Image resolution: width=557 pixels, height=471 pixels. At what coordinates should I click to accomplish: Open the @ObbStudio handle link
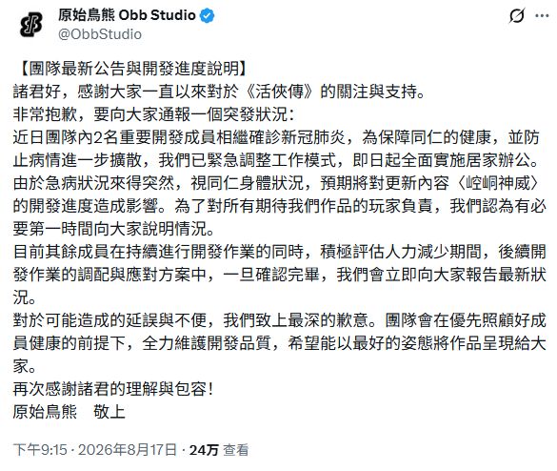(100, 34)
